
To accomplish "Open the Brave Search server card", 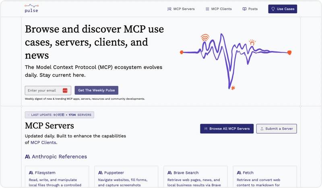I will pyautogui.click(x=196, y=177).
